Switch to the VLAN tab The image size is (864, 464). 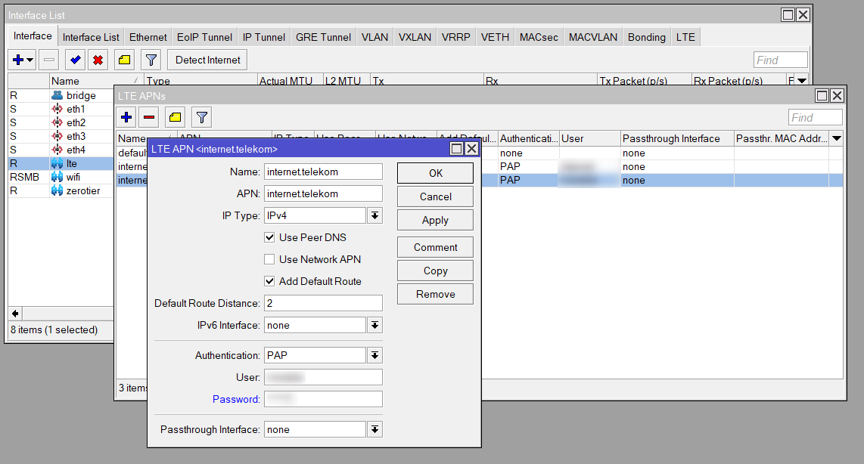(375, 37)
